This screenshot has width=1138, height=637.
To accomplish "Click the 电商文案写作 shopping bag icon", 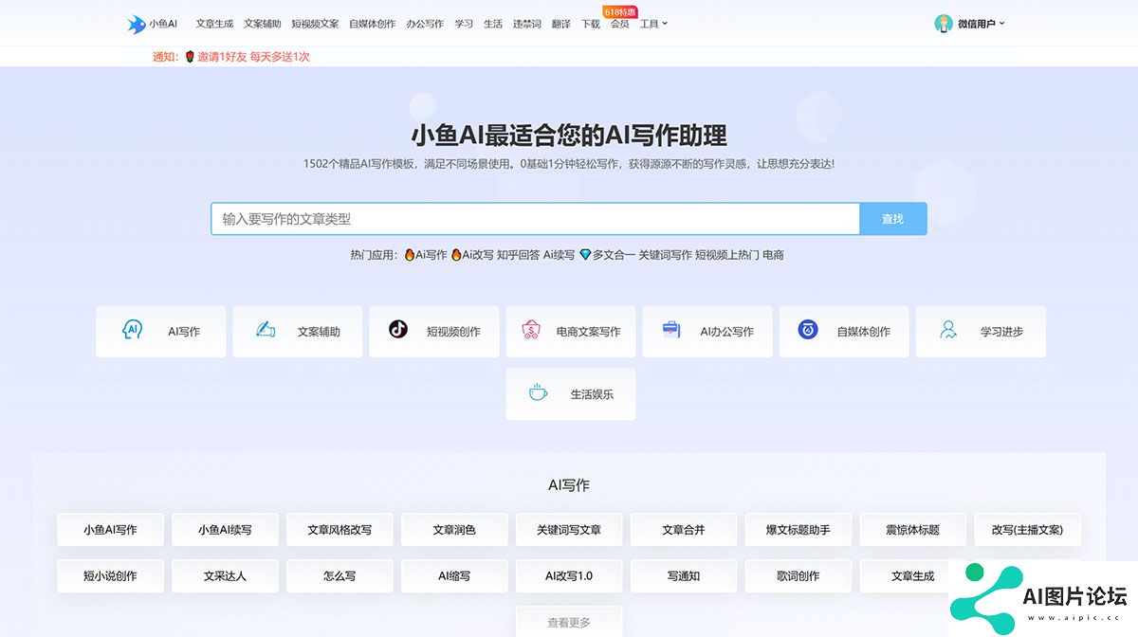I will coord(531,330).
